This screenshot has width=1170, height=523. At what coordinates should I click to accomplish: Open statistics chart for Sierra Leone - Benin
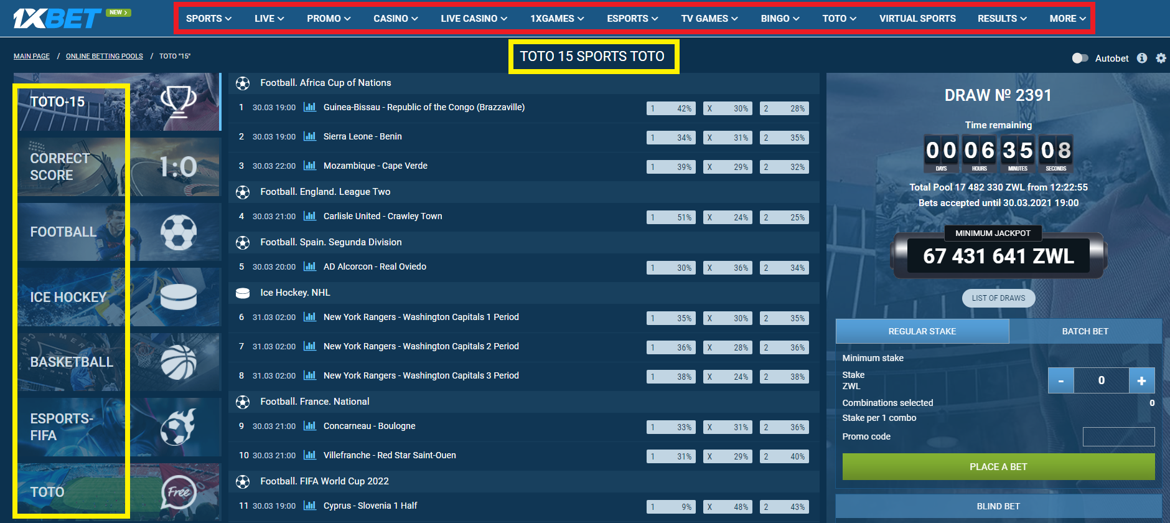pyautogui.click(x=310, y=136)
